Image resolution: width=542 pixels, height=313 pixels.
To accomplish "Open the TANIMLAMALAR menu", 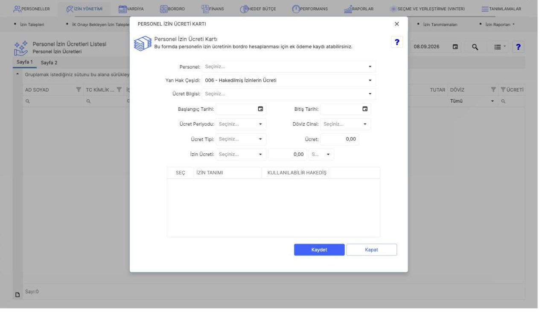I will click(501, 9).
